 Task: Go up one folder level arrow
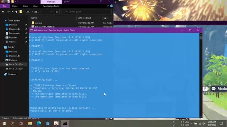tap(16, 12)
